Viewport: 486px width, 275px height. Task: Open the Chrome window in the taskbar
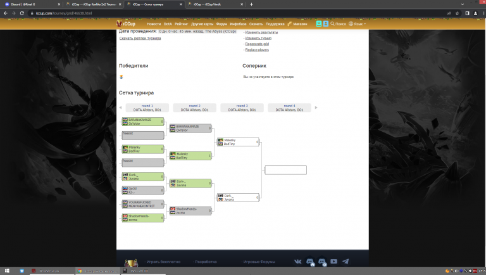click(97, 271)
